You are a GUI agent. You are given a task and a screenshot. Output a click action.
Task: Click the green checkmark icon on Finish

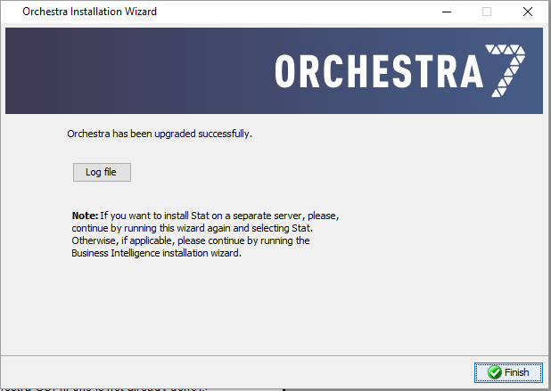click(495, 372)
